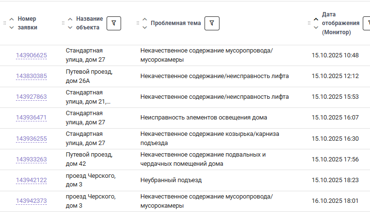Click up sort arrow for Название объекта
This screenshot has height=212, width=370.
pyautogui.click(x=70, y=19)
